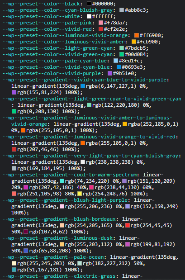Click the gradient--blush-light-purple property name
The width and height of the screenshot is (185, 280).
[x=65, y=200]
